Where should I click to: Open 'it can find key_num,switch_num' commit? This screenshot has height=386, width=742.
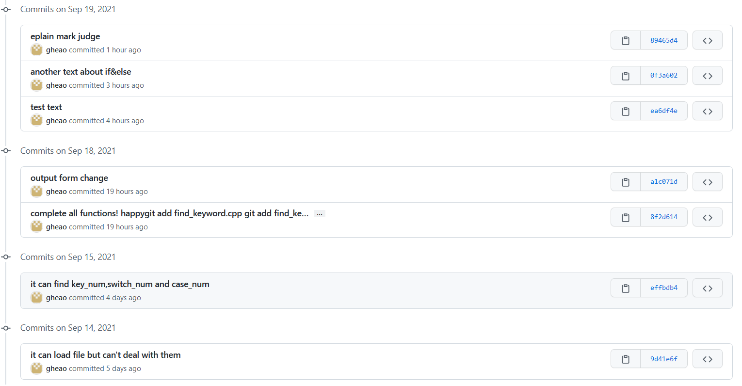120,284
